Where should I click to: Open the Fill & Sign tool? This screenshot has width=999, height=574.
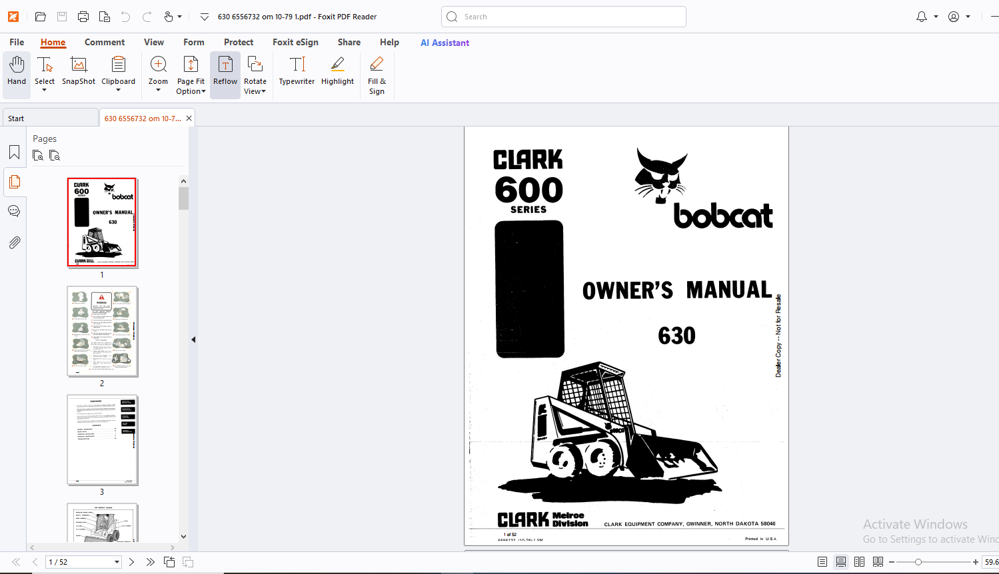377,75
